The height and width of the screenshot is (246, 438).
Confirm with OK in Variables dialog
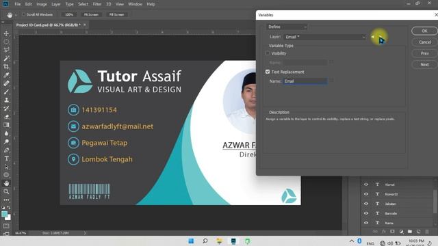pos(424,31)
